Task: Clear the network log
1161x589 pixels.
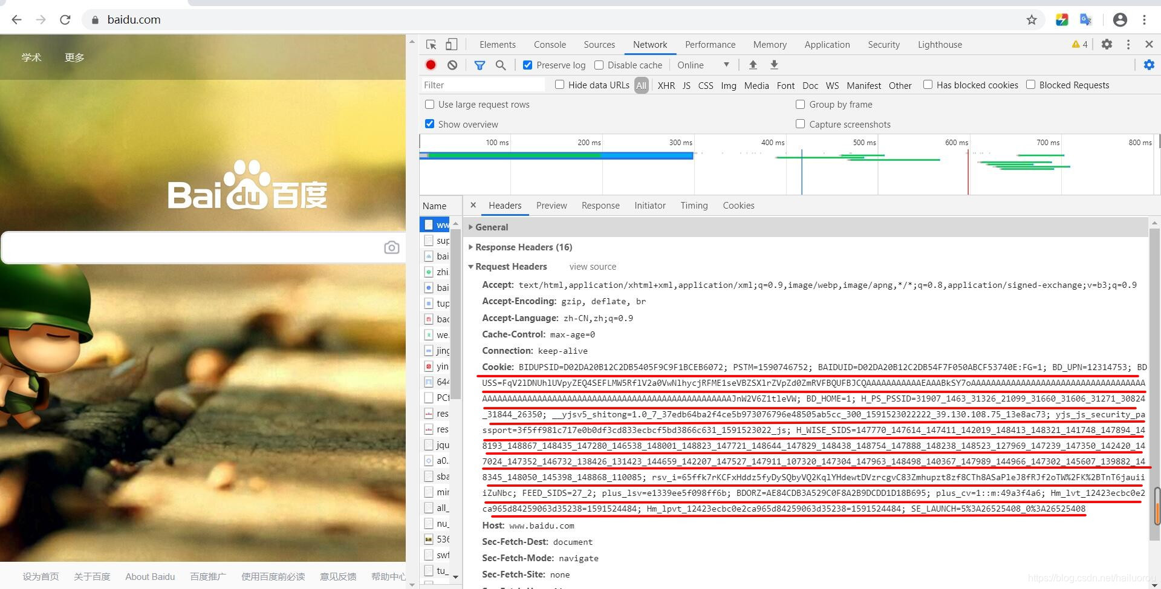Action: pos(452,65)
